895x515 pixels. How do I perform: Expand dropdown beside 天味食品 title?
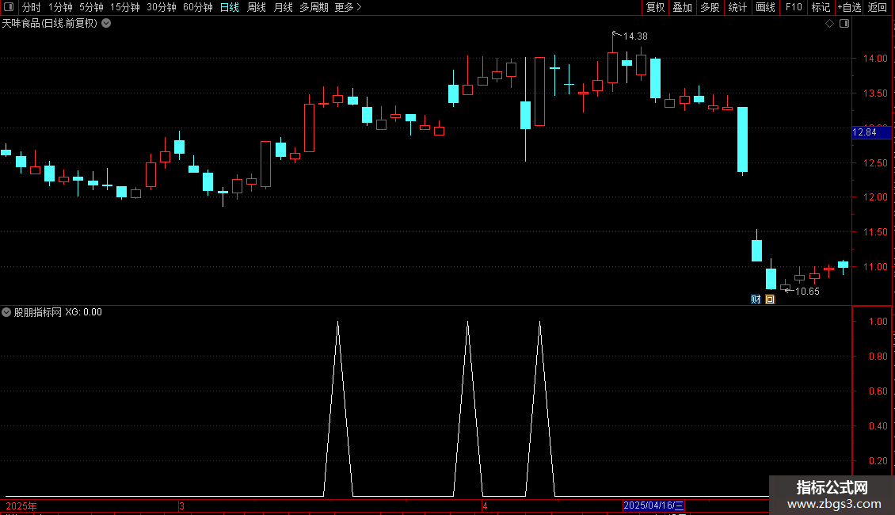(x=106, y=24)
